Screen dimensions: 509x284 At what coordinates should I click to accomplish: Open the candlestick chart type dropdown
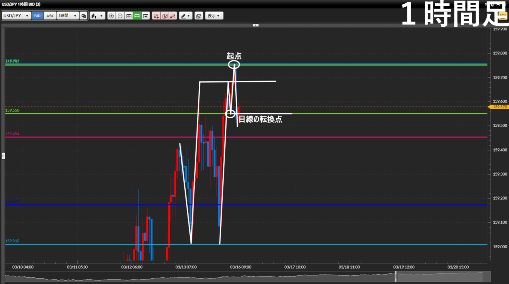pos(97,16)
